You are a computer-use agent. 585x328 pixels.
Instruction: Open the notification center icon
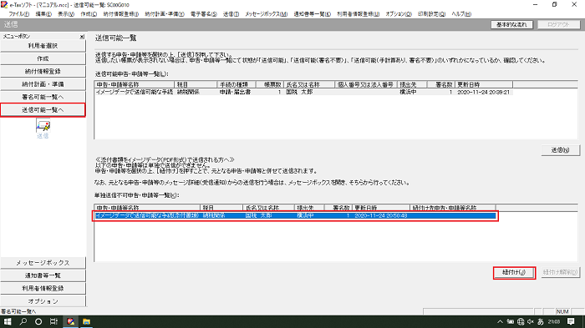tap(571, 321)
